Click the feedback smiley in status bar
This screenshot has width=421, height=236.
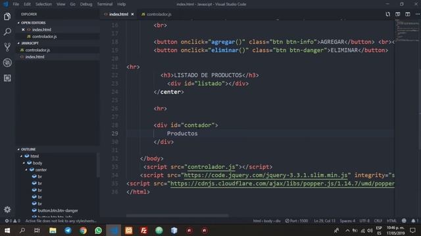click(x=404, y=221)
